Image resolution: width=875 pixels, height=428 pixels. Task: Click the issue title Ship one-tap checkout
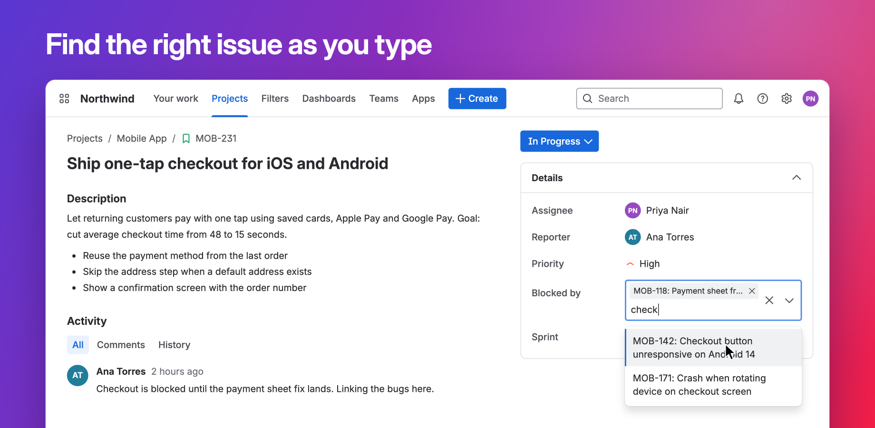click(227, 164)
